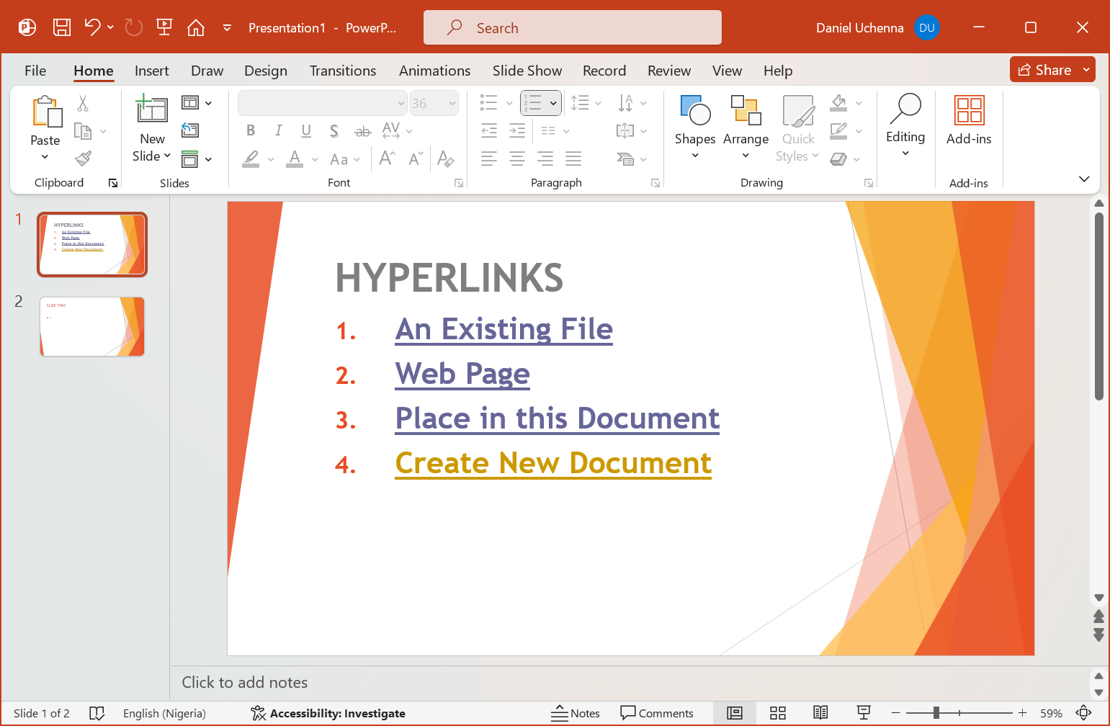
Task: Toggle Notes pane visibility
Action: click(x=576, y=713)
